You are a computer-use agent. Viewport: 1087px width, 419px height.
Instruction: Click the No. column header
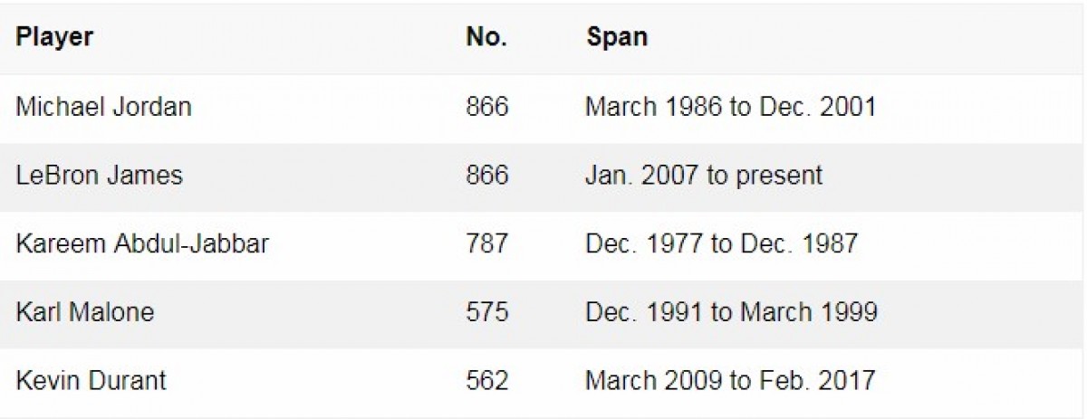pos(486,37)
